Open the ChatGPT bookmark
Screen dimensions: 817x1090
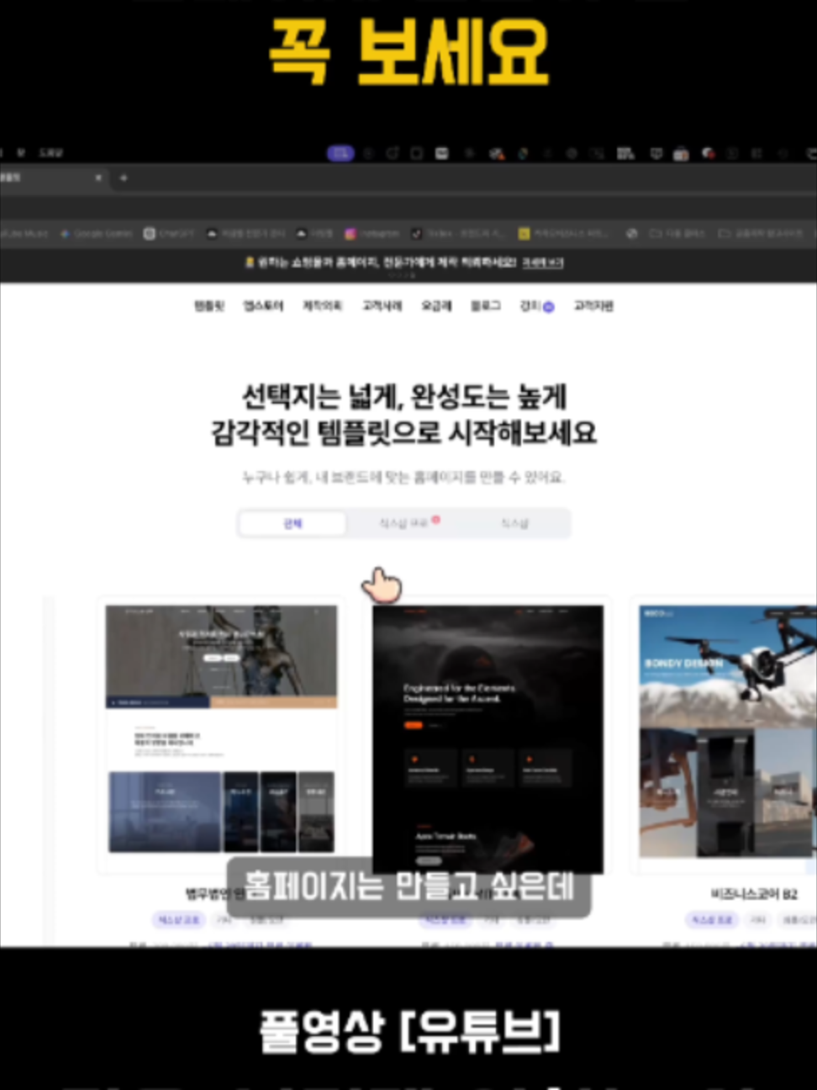click(169, 233)
